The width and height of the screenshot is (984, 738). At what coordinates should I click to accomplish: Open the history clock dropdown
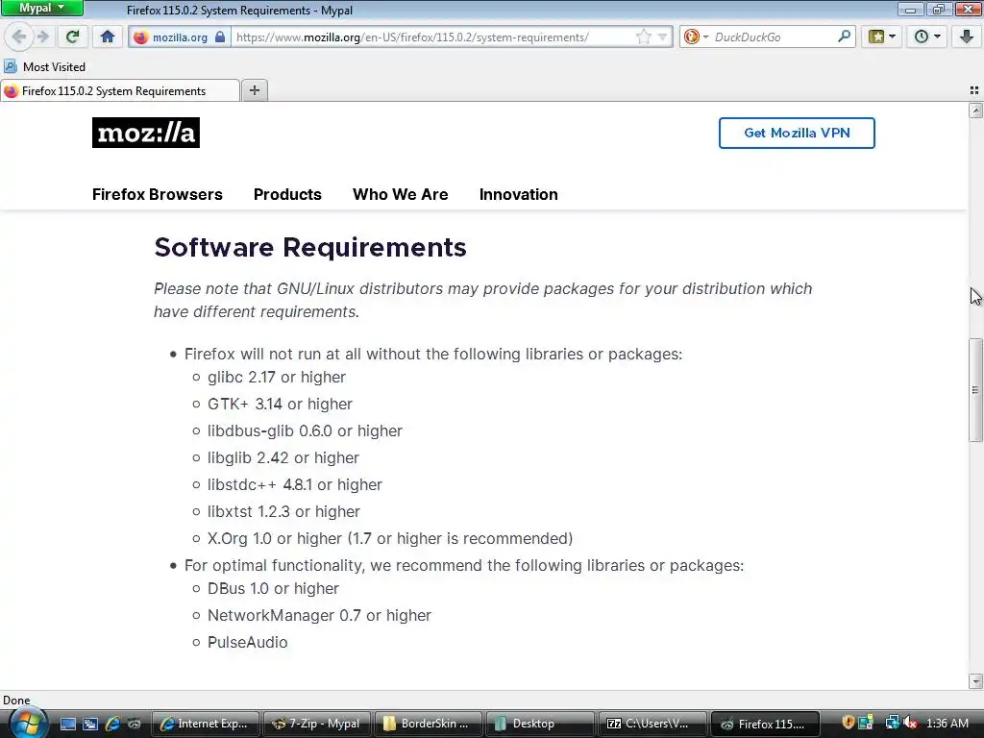click(x=926, y=37)
